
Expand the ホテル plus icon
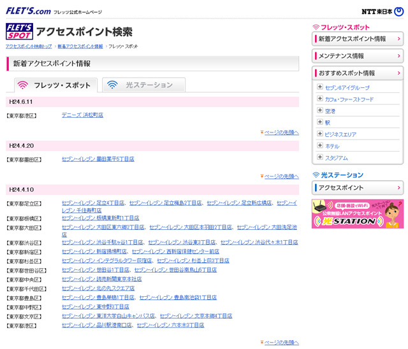point(320,145)
